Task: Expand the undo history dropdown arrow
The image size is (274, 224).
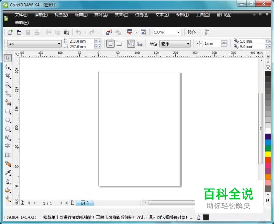Action: 85,32
